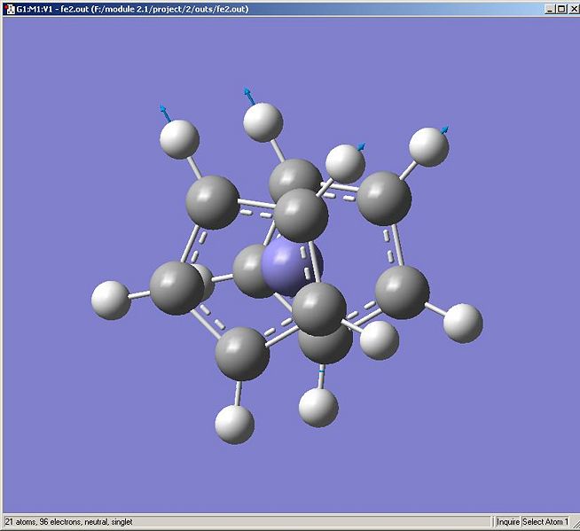Select the leftmost hydrogen atom

(x=111, y=300)
